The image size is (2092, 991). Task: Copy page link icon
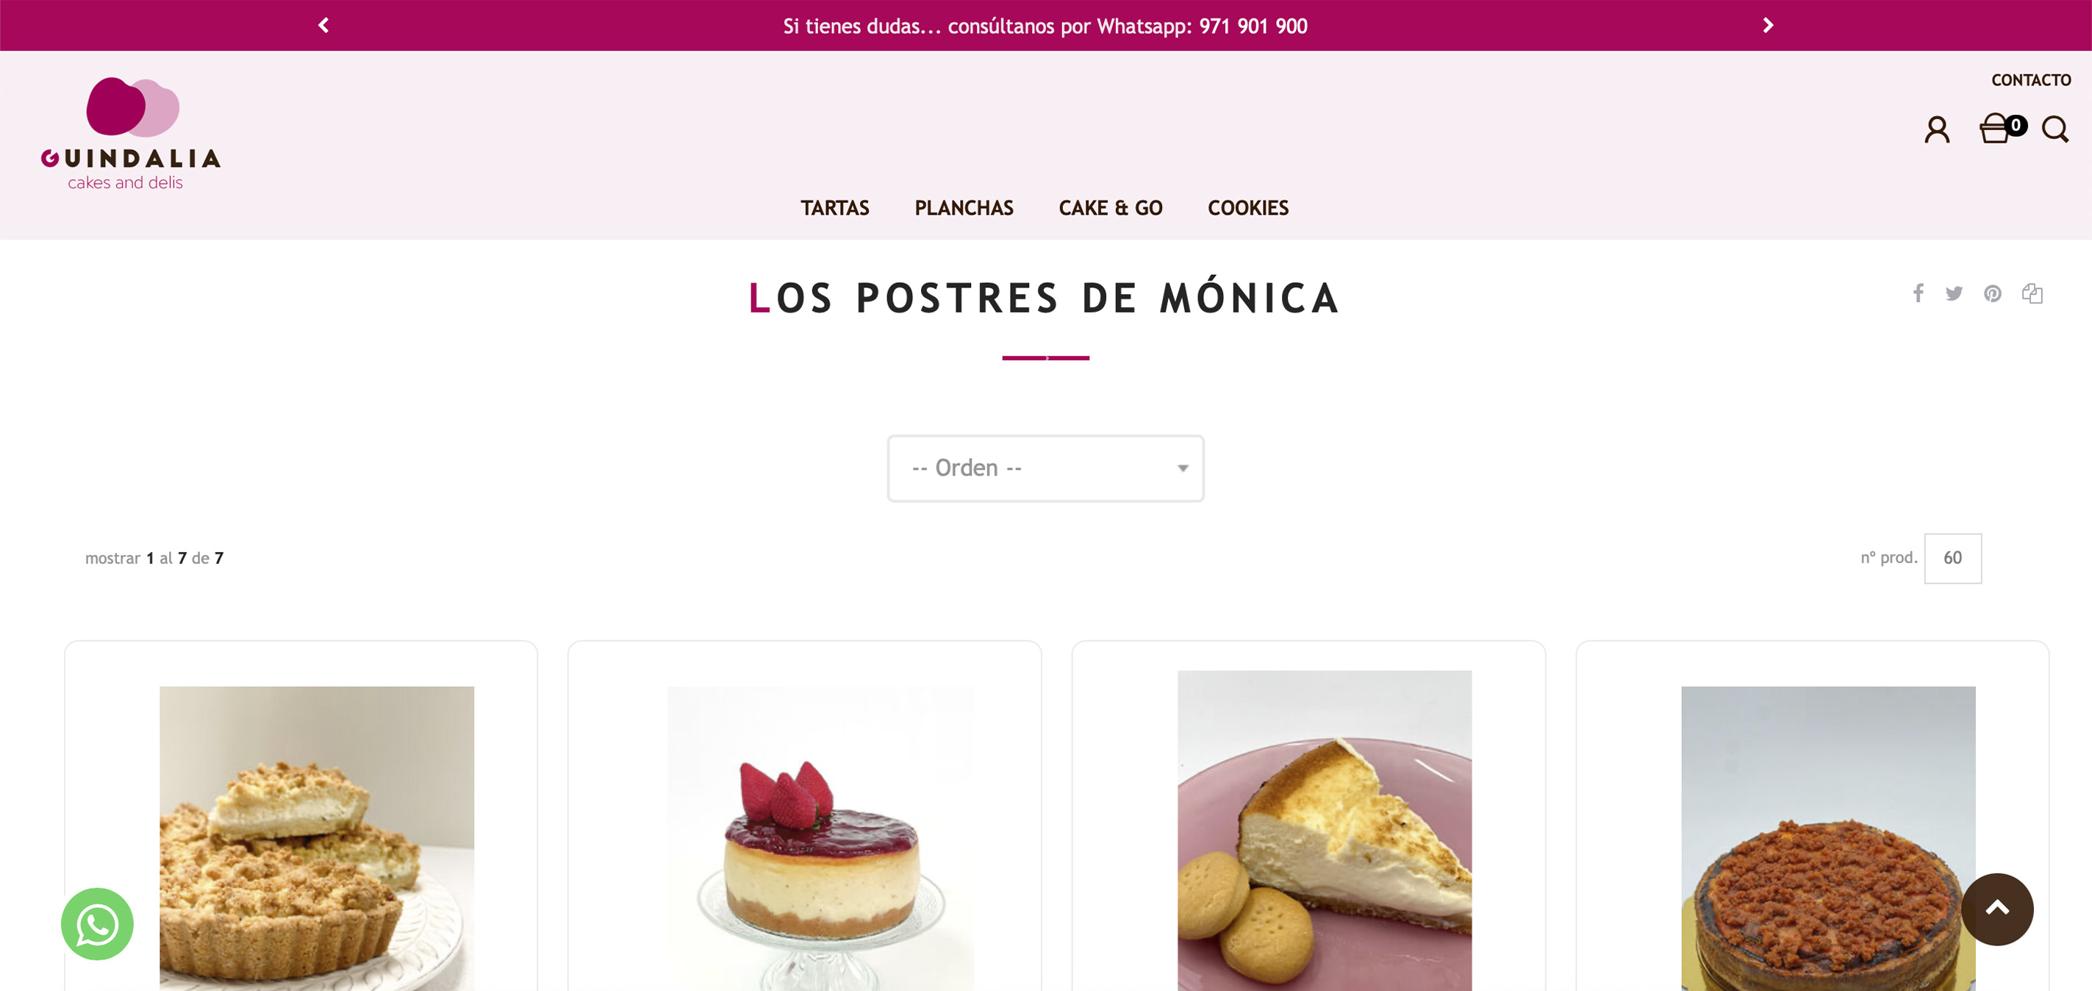(x=2032, y=293)
